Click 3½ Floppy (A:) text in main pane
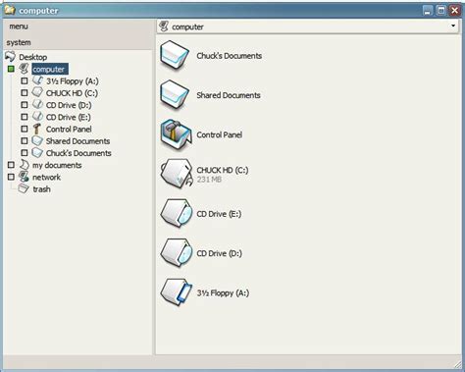The height and width of the screenshot is (372, 465). pyautogui.click(x=223, y=292)
